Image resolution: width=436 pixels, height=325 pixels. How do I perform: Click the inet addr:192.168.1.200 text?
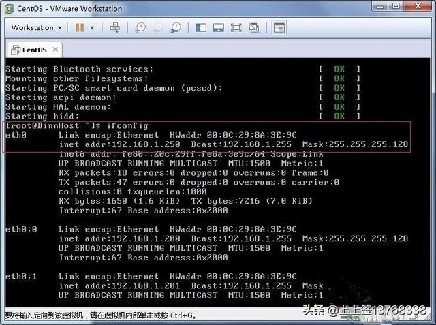[x=120, y=238]
